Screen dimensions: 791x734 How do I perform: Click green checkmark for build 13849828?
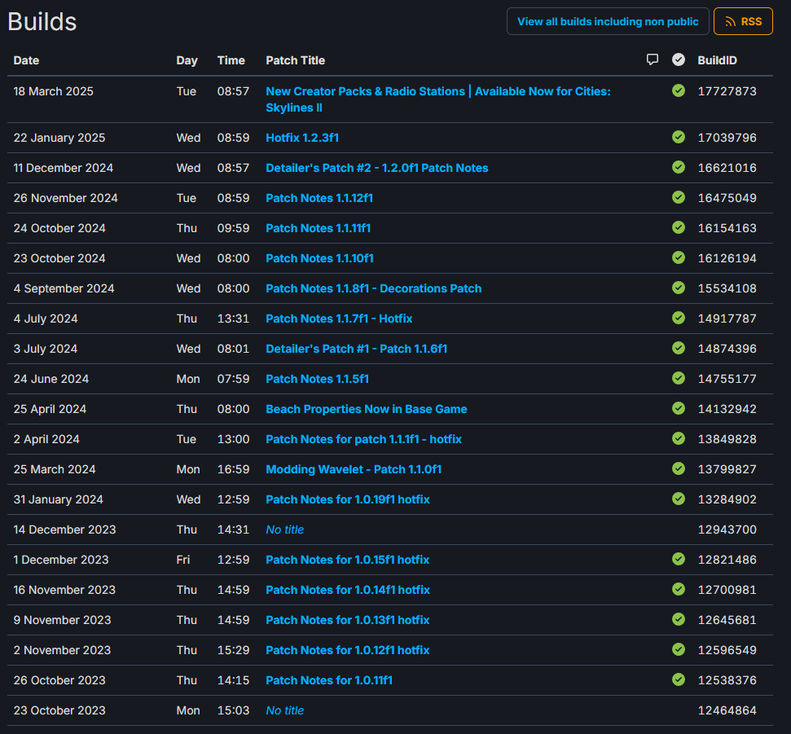click(x=679, y=439)
